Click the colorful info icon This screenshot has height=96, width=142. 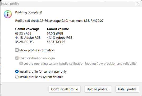click(8, 14)
